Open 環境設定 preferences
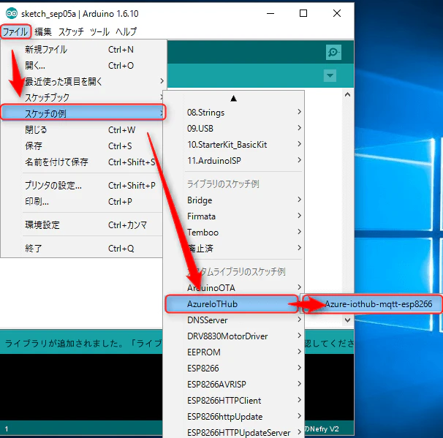This screenshot has height=438, width=443. point(83,225)
